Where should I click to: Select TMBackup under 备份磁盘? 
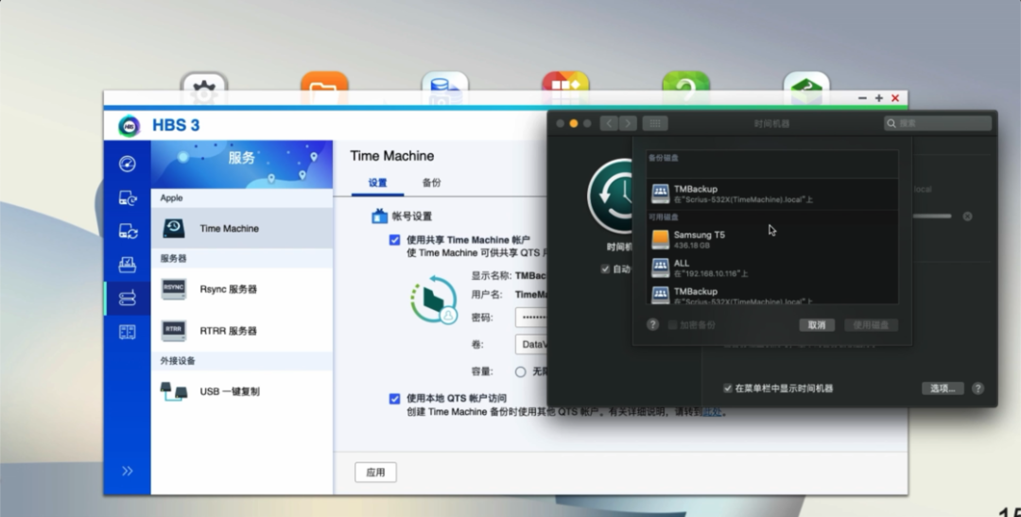tap(772, 194)
